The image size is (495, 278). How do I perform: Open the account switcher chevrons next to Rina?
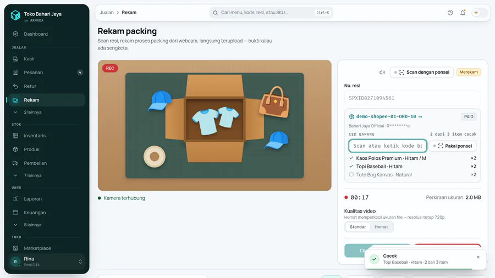[x=80, y=262]
